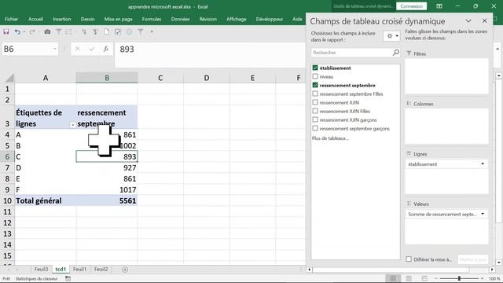The image size is (503, 283).
Task: Check ressencement JUIN Filles field
Action: tap(315, 111)
